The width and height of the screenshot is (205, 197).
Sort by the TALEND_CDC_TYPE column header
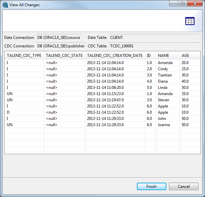[24, 55]
